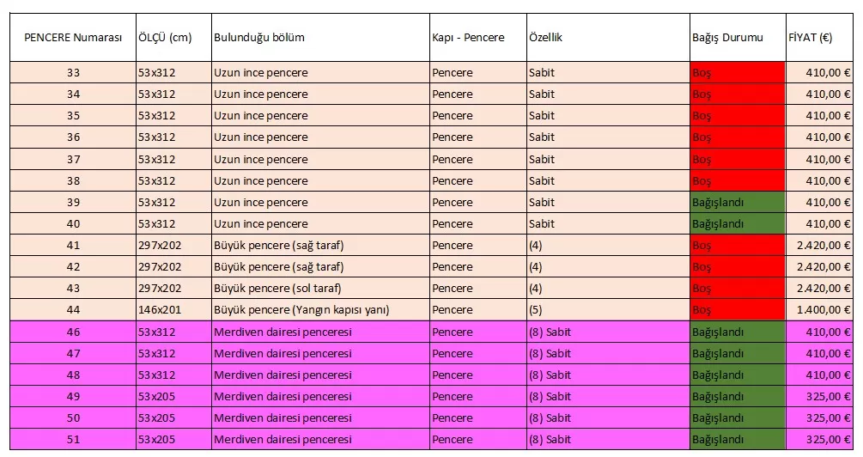Click the 'Bulunduğu bölüm' column header
Screen dimensions: 863x457
coord(259,38)
